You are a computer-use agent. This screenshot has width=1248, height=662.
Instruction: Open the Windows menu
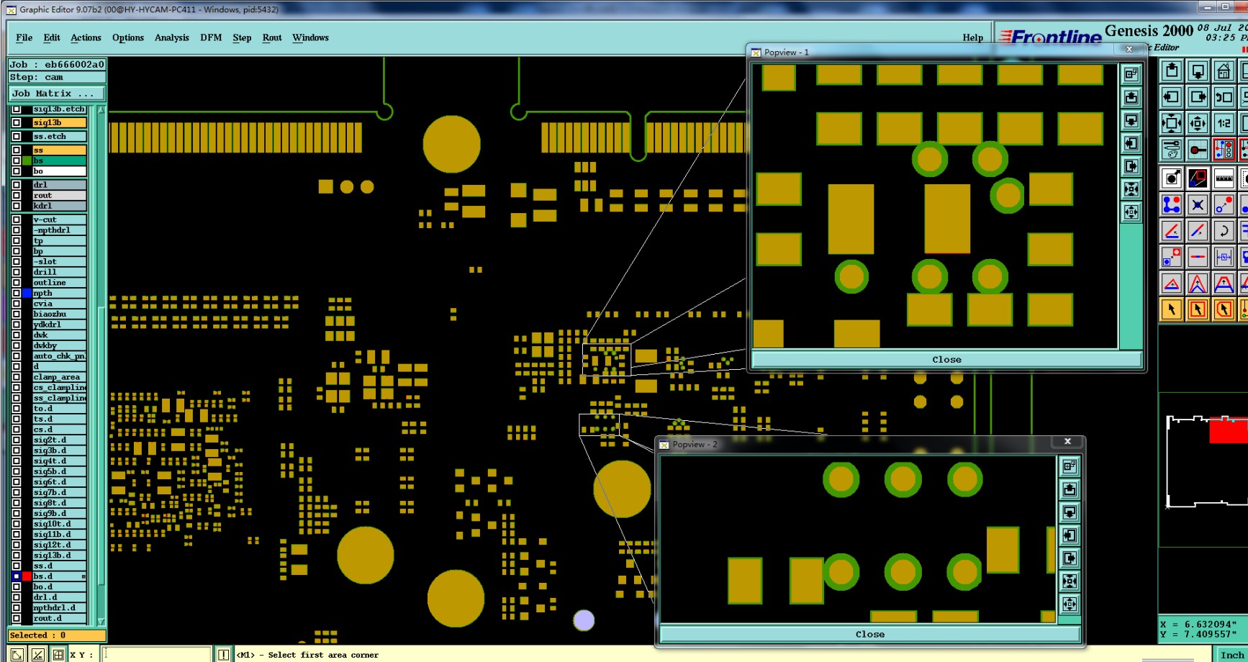click(310, 37)
